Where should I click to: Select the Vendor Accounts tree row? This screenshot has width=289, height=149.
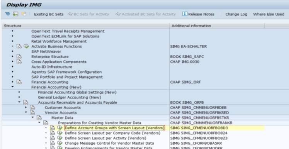point(61,113)
